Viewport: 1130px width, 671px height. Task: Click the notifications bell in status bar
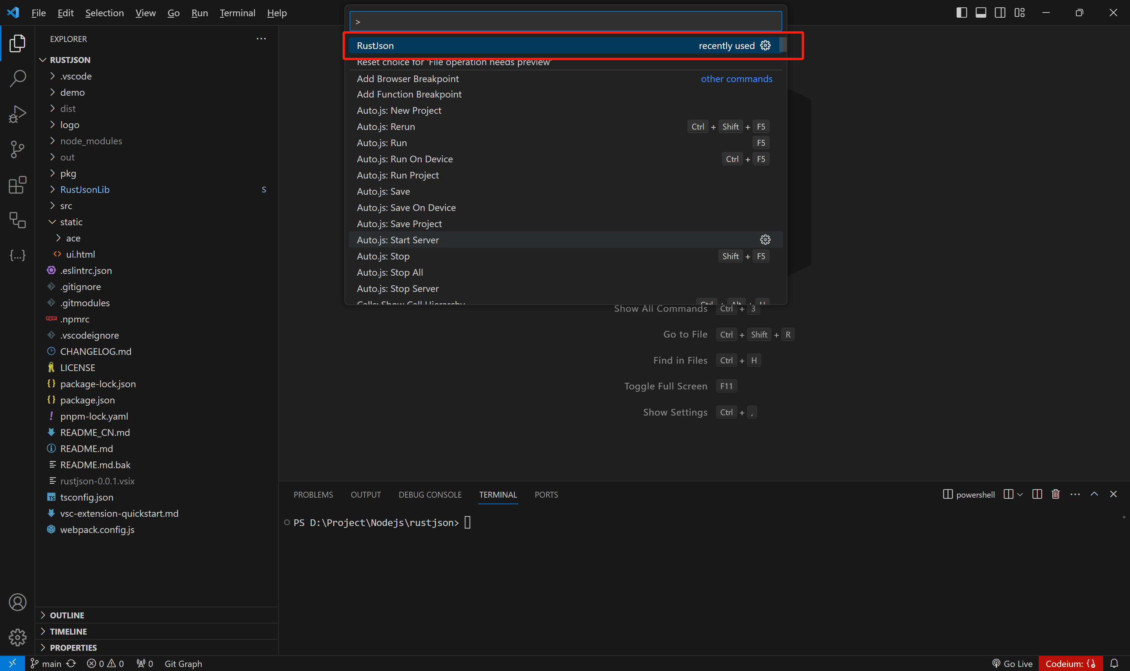[x=1114, y=663]
